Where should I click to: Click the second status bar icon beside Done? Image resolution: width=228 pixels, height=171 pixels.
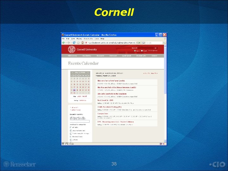[x=67, y=144]
